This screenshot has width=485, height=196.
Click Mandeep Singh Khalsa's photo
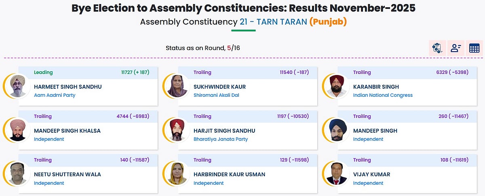click(x=18, y=130)
